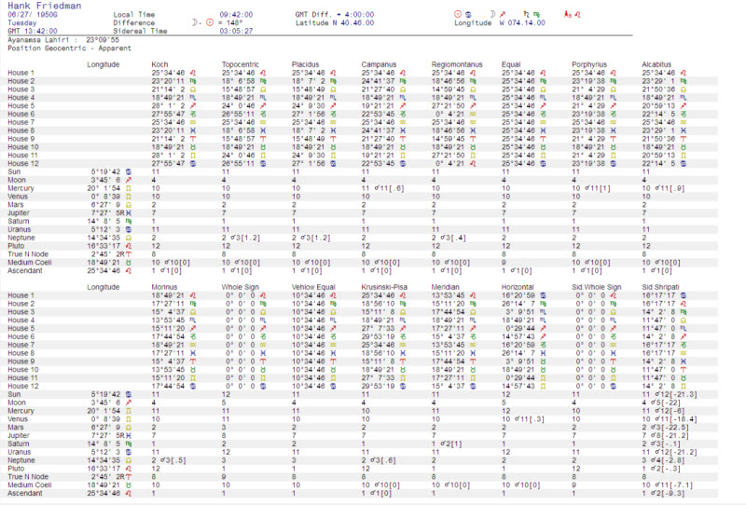Click the red As ascendant symbol in header

[x=566, y=16]
